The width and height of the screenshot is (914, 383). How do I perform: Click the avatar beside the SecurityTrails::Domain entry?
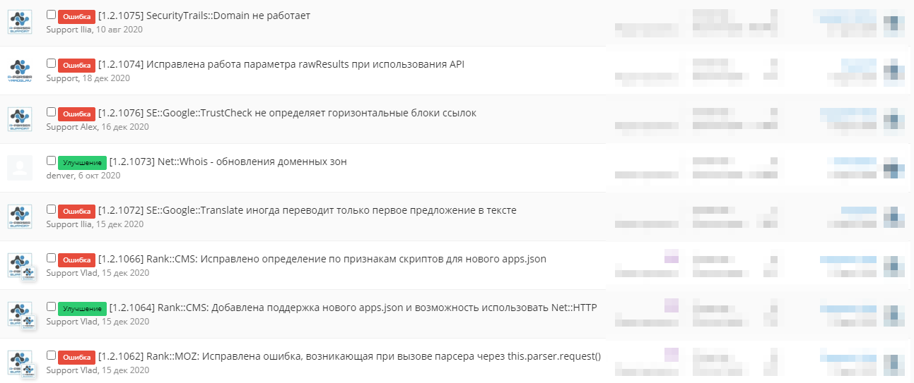pyautogui.click(x=20, y=22)
